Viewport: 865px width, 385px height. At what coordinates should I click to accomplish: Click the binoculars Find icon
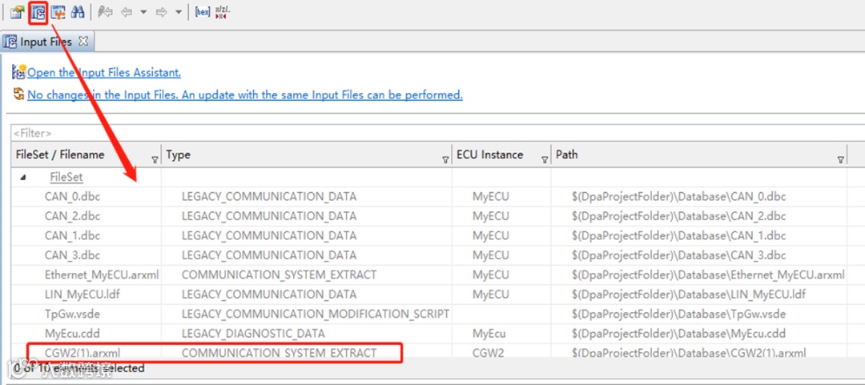(78, 12)
